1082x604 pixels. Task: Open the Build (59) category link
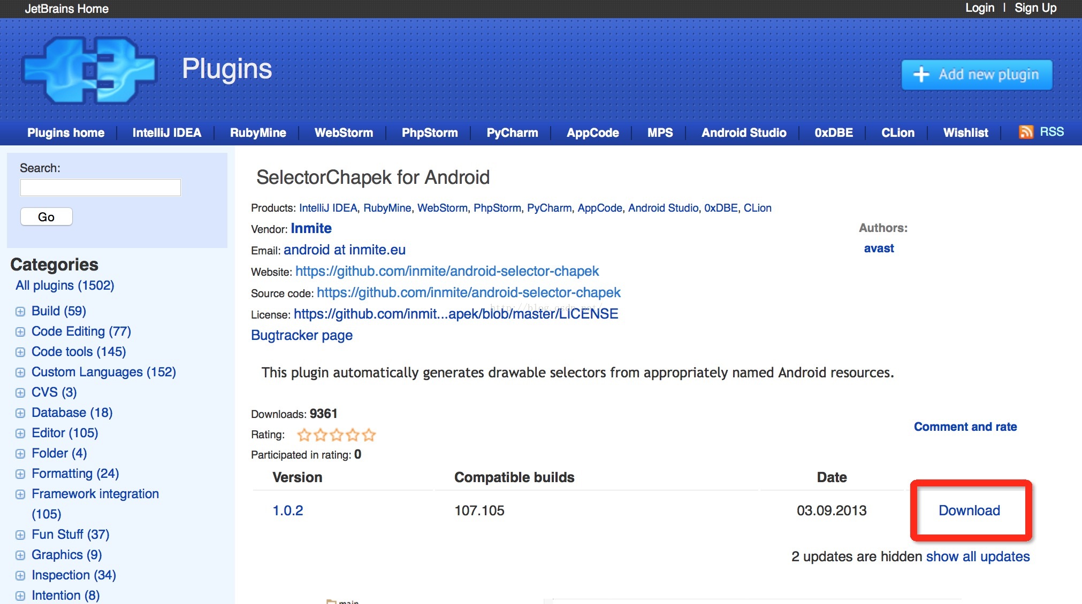[x=59, y=311]
